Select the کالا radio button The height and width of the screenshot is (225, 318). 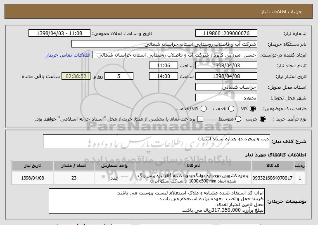[x=253, y=109]
